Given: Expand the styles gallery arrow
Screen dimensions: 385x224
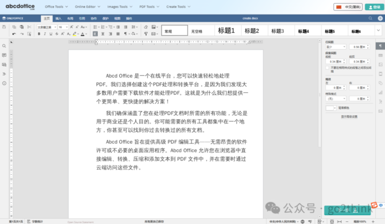Looking at the screenshot, I should (x=379, y=30).
